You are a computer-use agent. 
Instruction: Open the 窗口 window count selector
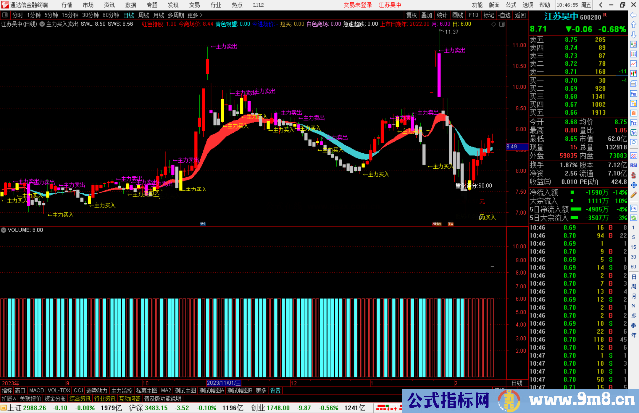point(20,390)
